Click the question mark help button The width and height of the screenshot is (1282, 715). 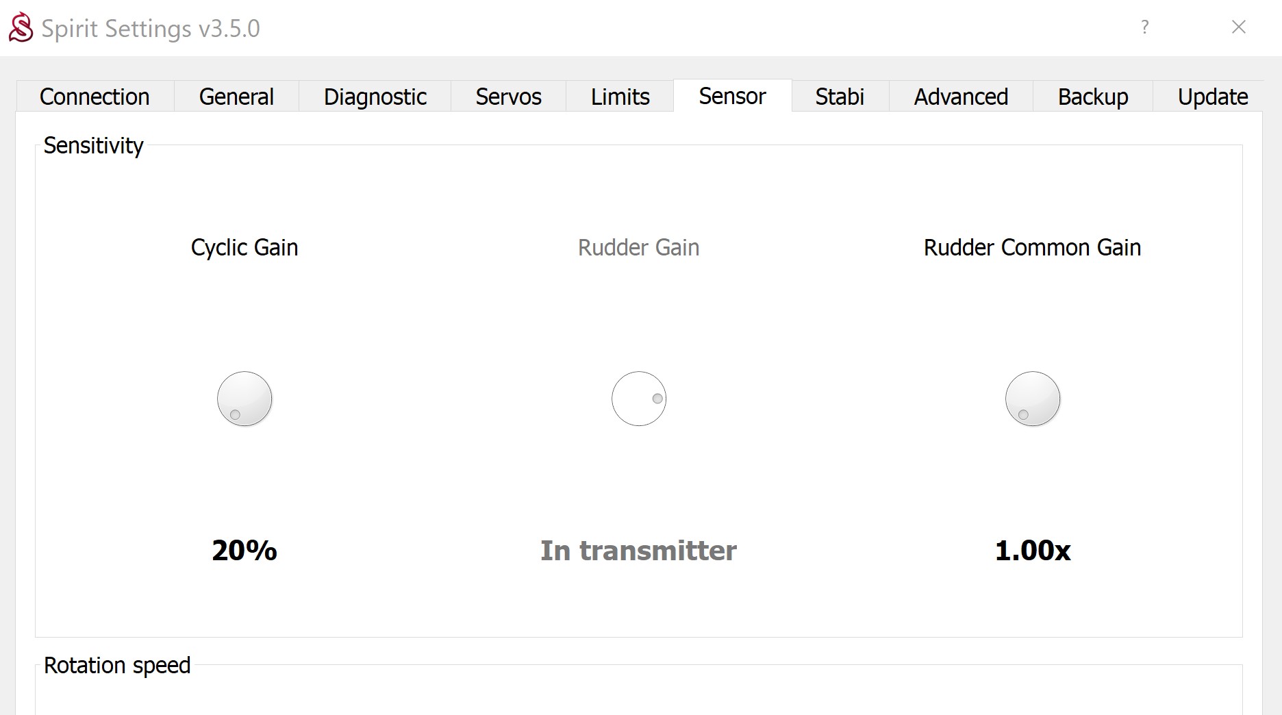[x=1144, y=27]
